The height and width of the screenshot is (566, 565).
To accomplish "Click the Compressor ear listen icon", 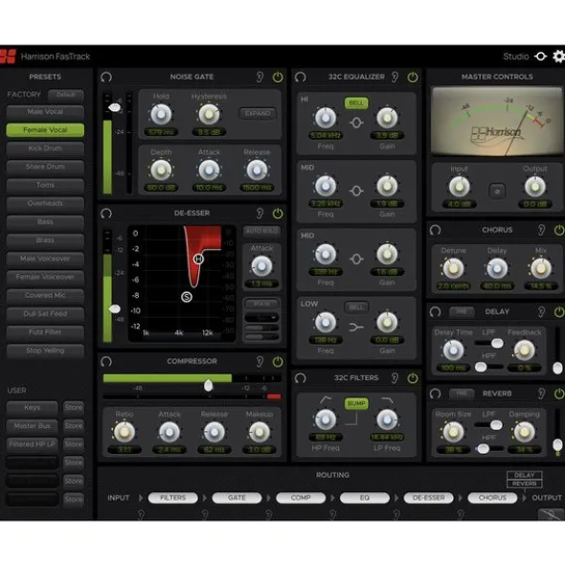I will tap(260, 362).
